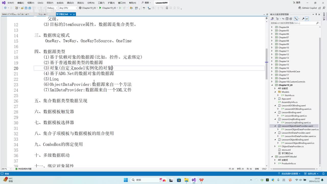Open the 文件(F) menu
This screenshot has width=327, height=184.
[11, 3]
